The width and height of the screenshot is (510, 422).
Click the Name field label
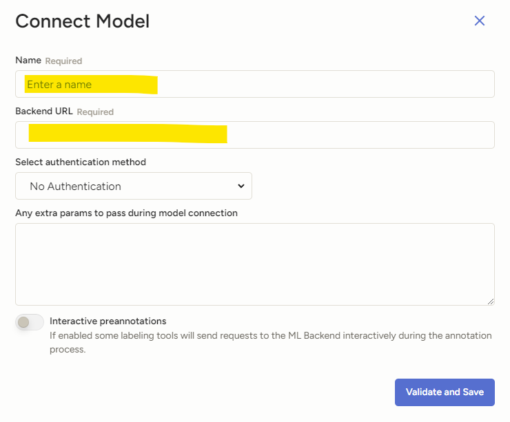point(28,61)
